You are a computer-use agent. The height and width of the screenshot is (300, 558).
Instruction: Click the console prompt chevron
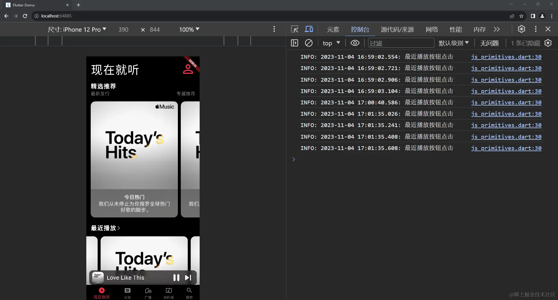pyautogui.click(x=294, y=159)
